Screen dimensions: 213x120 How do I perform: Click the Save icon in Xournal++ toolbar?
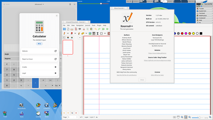click(64, 29)
